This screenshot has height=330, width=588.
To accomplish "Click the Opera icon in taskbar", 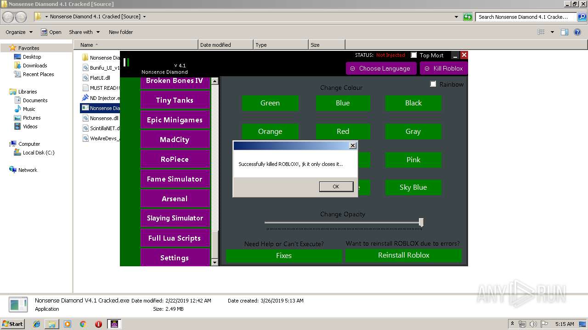I will tap(98, 324).
